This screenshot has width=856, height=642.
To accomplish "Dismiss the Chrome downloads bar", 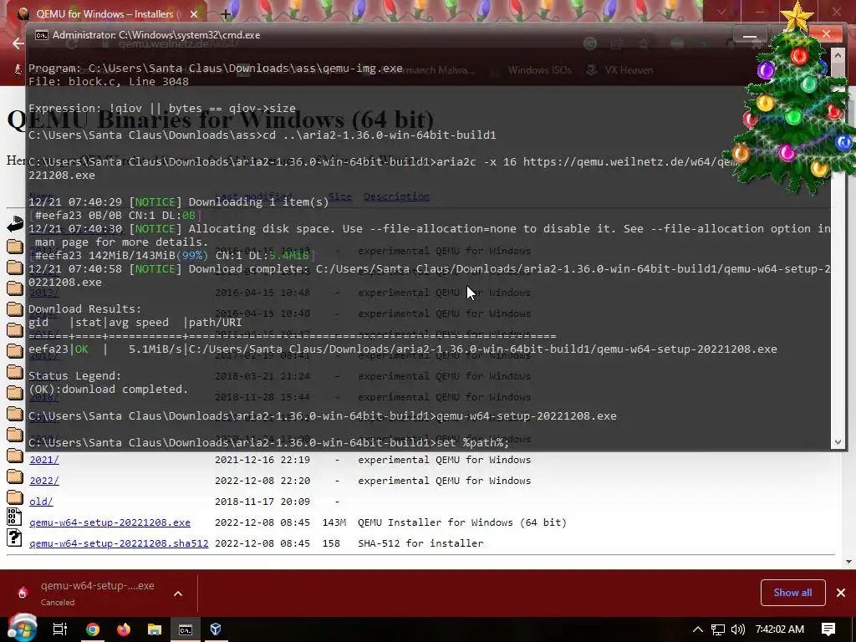I will pos(841,593).
